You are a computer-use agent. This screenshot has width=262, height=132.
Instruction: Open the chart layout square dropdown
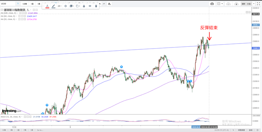[x=220, y=4]
